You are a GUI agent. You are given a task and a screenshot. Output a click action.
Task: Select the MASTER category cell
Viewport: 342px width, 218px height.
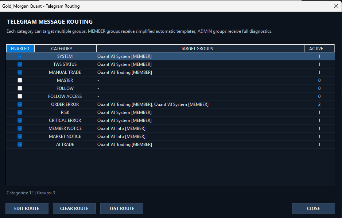[65, 80]
